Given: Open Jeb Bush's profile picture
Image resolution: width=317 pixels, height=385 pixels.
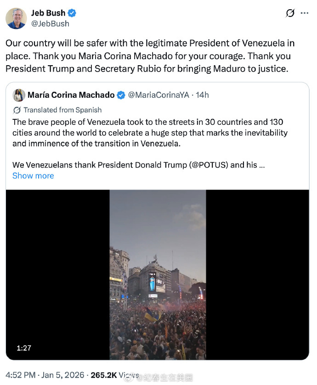Looking at the screenshot, I should (16, 18).
